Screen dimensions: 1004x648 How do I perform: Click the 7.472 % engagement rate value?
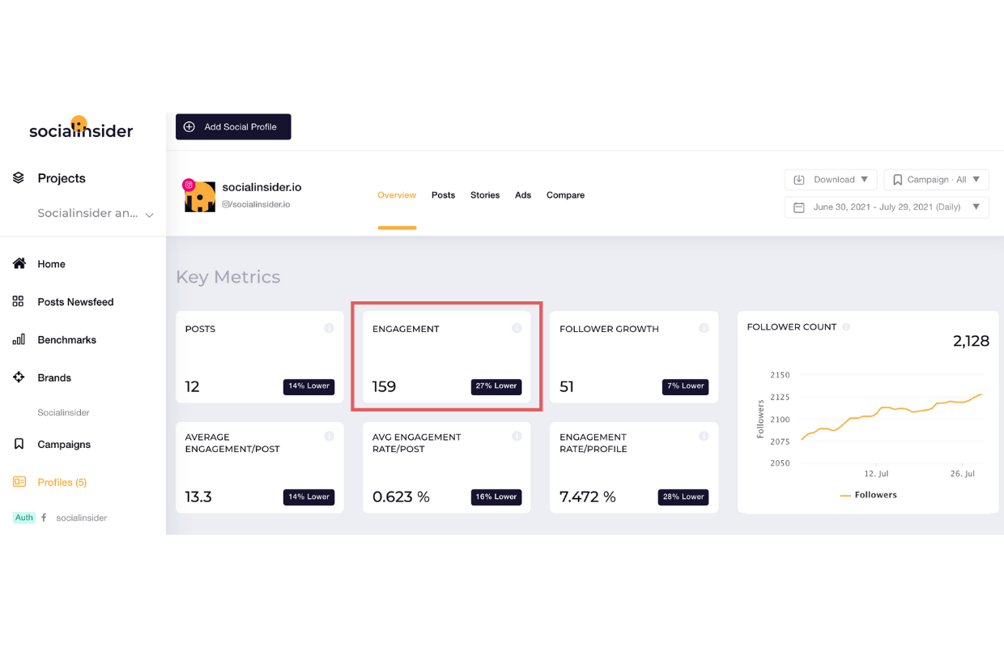pos(588,497)
